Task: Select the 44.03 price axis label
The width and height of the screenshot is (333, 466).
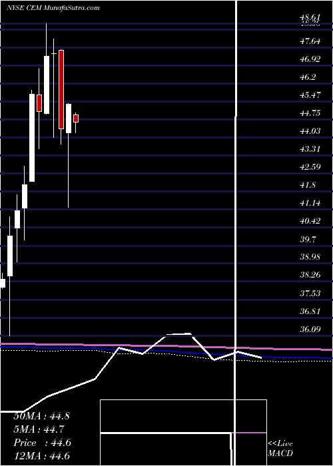Action: [310, 130]
